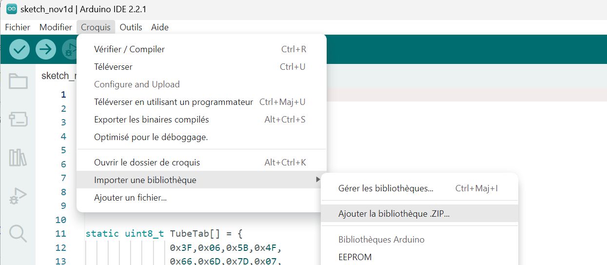Image resolution: width=607 pixels, height=265 pixels.
Task: Click line number 10 in gutter
Action: click(60, 220)
